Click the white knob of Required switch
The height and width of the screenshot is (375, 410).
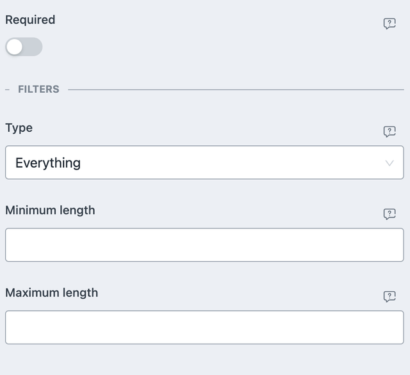[15, 47]
